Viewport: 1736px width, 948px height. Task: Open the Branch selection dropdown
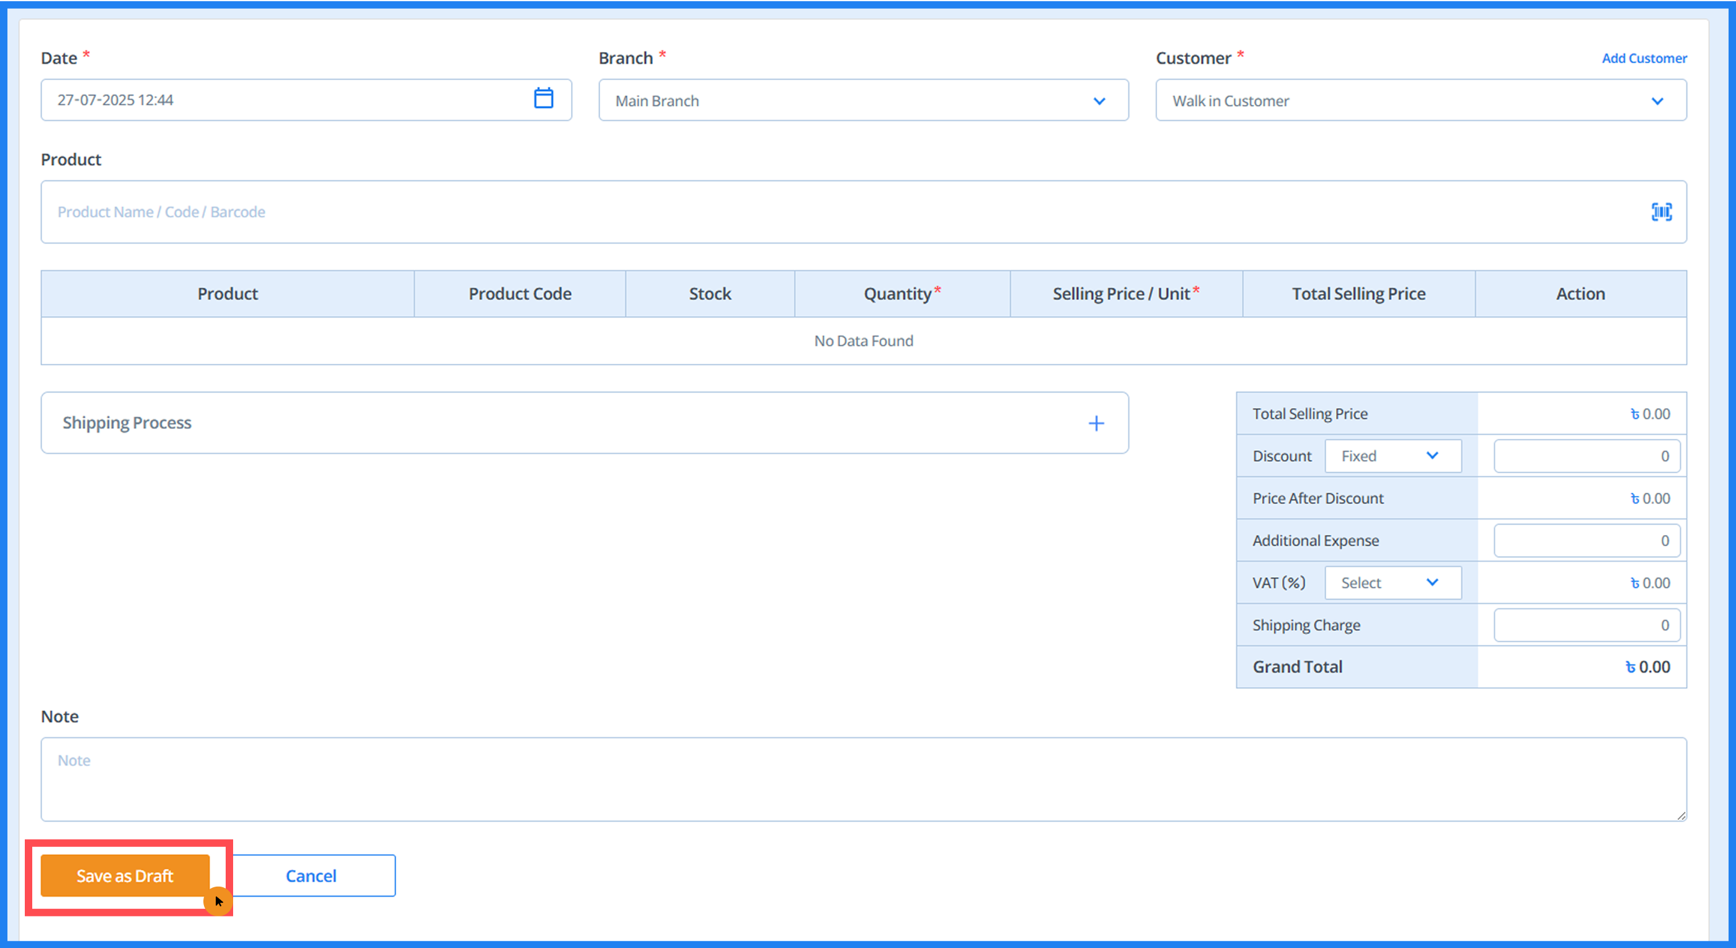[x=862, y=100]
